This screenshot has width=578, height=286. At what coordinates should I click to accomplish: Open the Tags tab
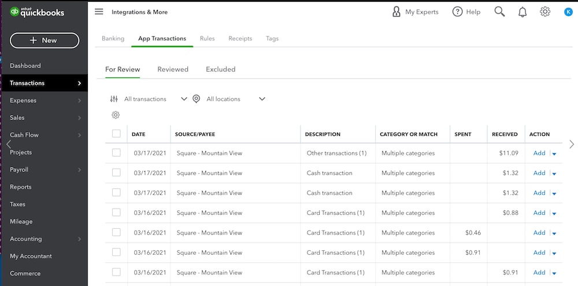coord(272,38)
